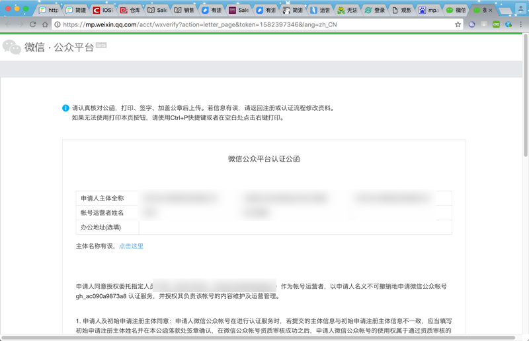Switch to the 运营 tab
Viewport: 529px width, 341px height.
click(x=320, y=11)
